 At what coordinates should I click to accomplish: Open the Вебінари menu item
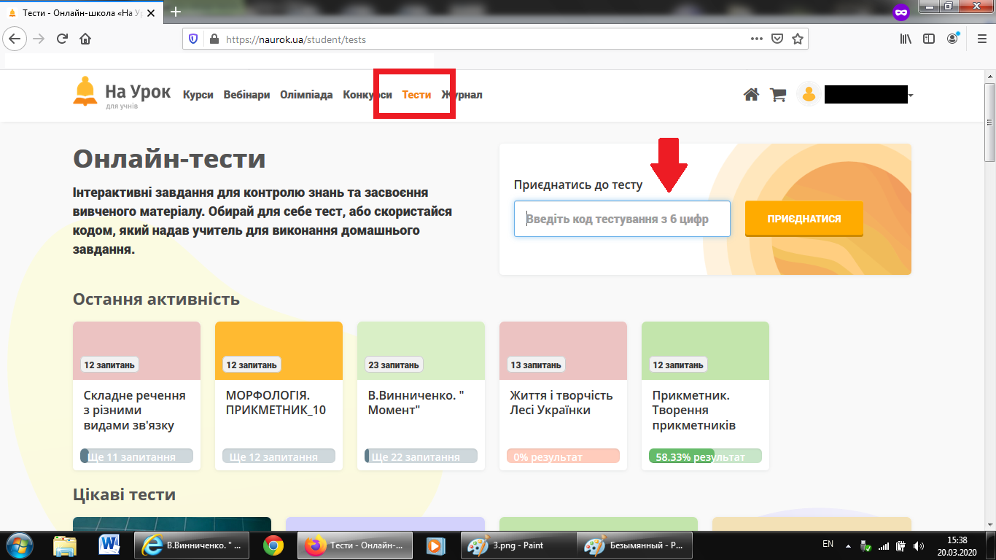pos(246,95)
